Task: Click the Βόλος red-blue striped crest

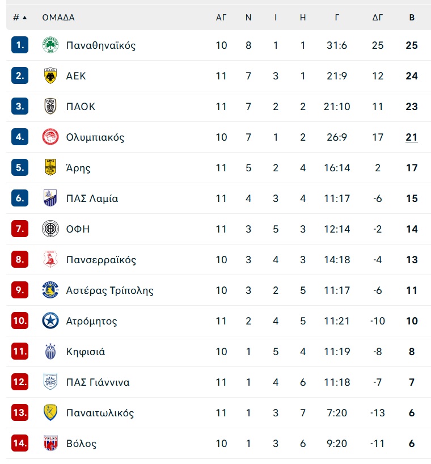Action: pyautogui.click(x=50, y=443)
